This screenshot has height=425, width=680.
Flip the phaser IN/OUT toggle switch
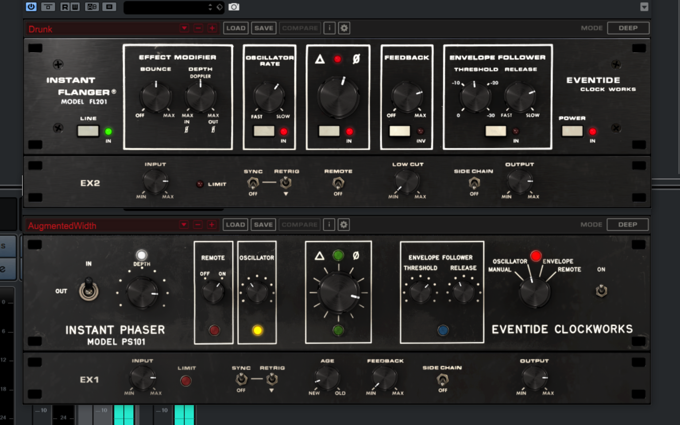[x=89, y=290]
